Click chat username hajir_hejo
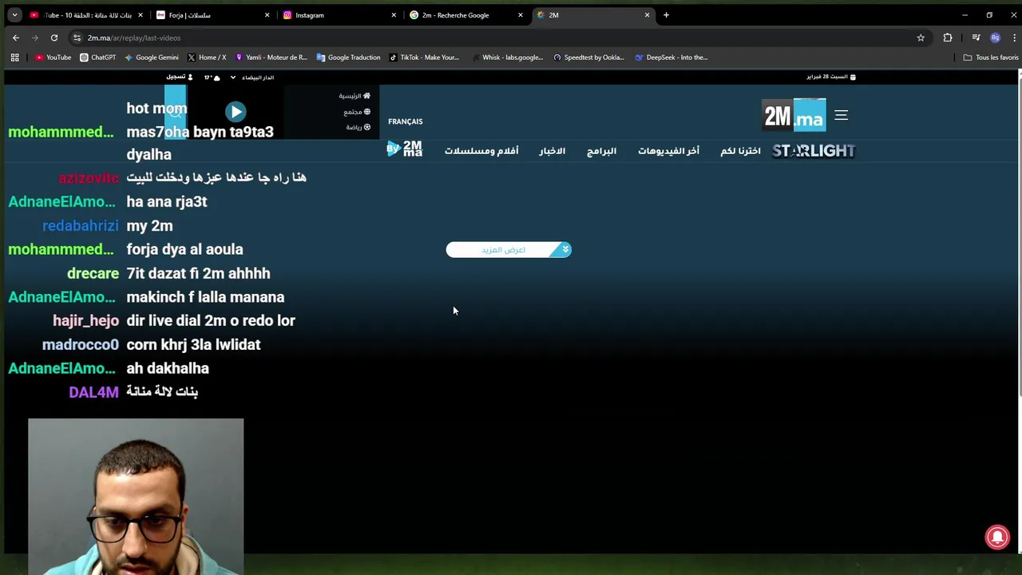1022x575 pixels. coord(85,321)
